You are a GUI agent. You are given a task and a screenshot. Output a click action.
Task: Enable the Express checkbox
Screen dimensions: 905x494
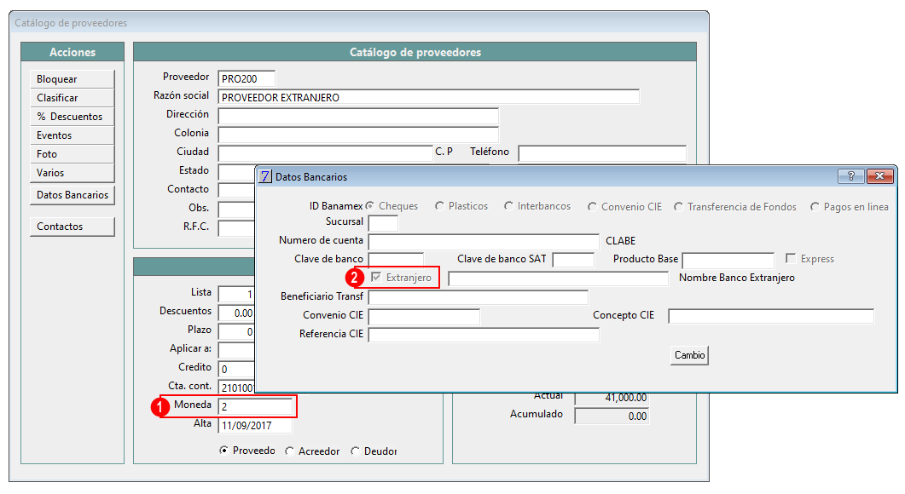tap(791, 258)
